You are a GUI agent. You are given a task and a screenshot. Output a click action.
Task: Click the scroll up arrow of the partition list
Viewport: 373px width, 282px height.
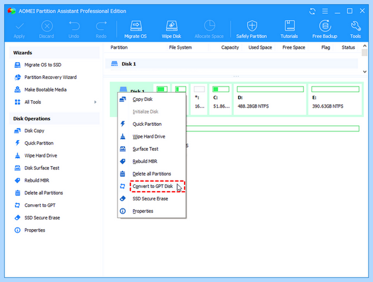(x=364, y=45)
